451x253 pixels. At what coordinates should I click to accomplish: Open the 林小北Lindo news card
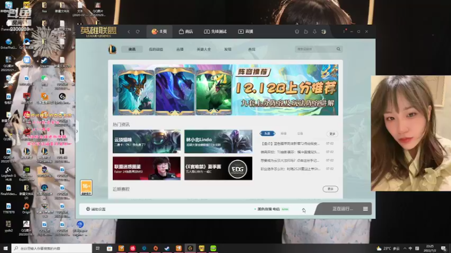tap(218, 142)
